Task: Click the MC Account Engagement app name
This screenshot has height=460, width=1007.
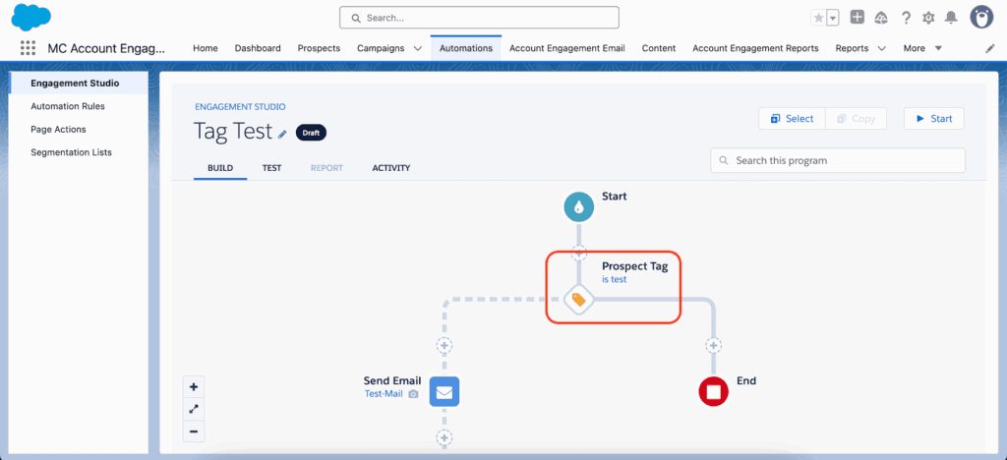Action: (106, 48)
